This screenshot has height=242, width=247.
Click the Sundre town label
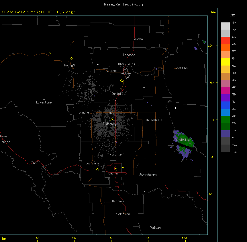click(84, 112)
